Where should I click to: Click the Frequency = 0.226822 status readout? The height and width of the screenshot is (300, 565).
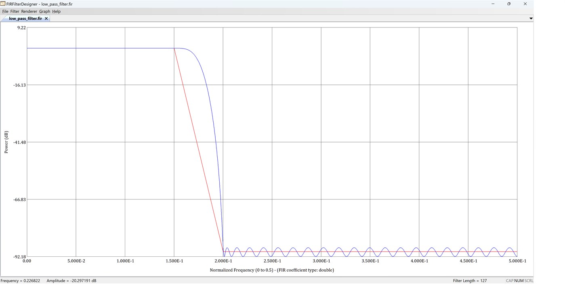[20, 281]
